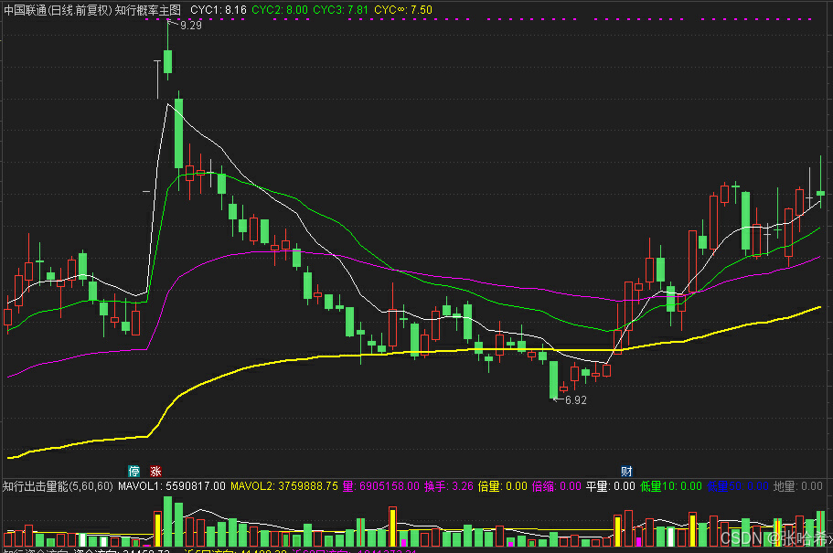833x553 pixels.
Task: Click the green CYC2: 8.00 label
Action: [x=280, y=10]
